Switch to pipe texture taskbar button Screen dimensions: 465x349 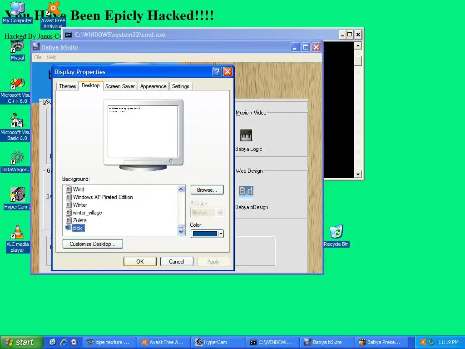point(109,342)
